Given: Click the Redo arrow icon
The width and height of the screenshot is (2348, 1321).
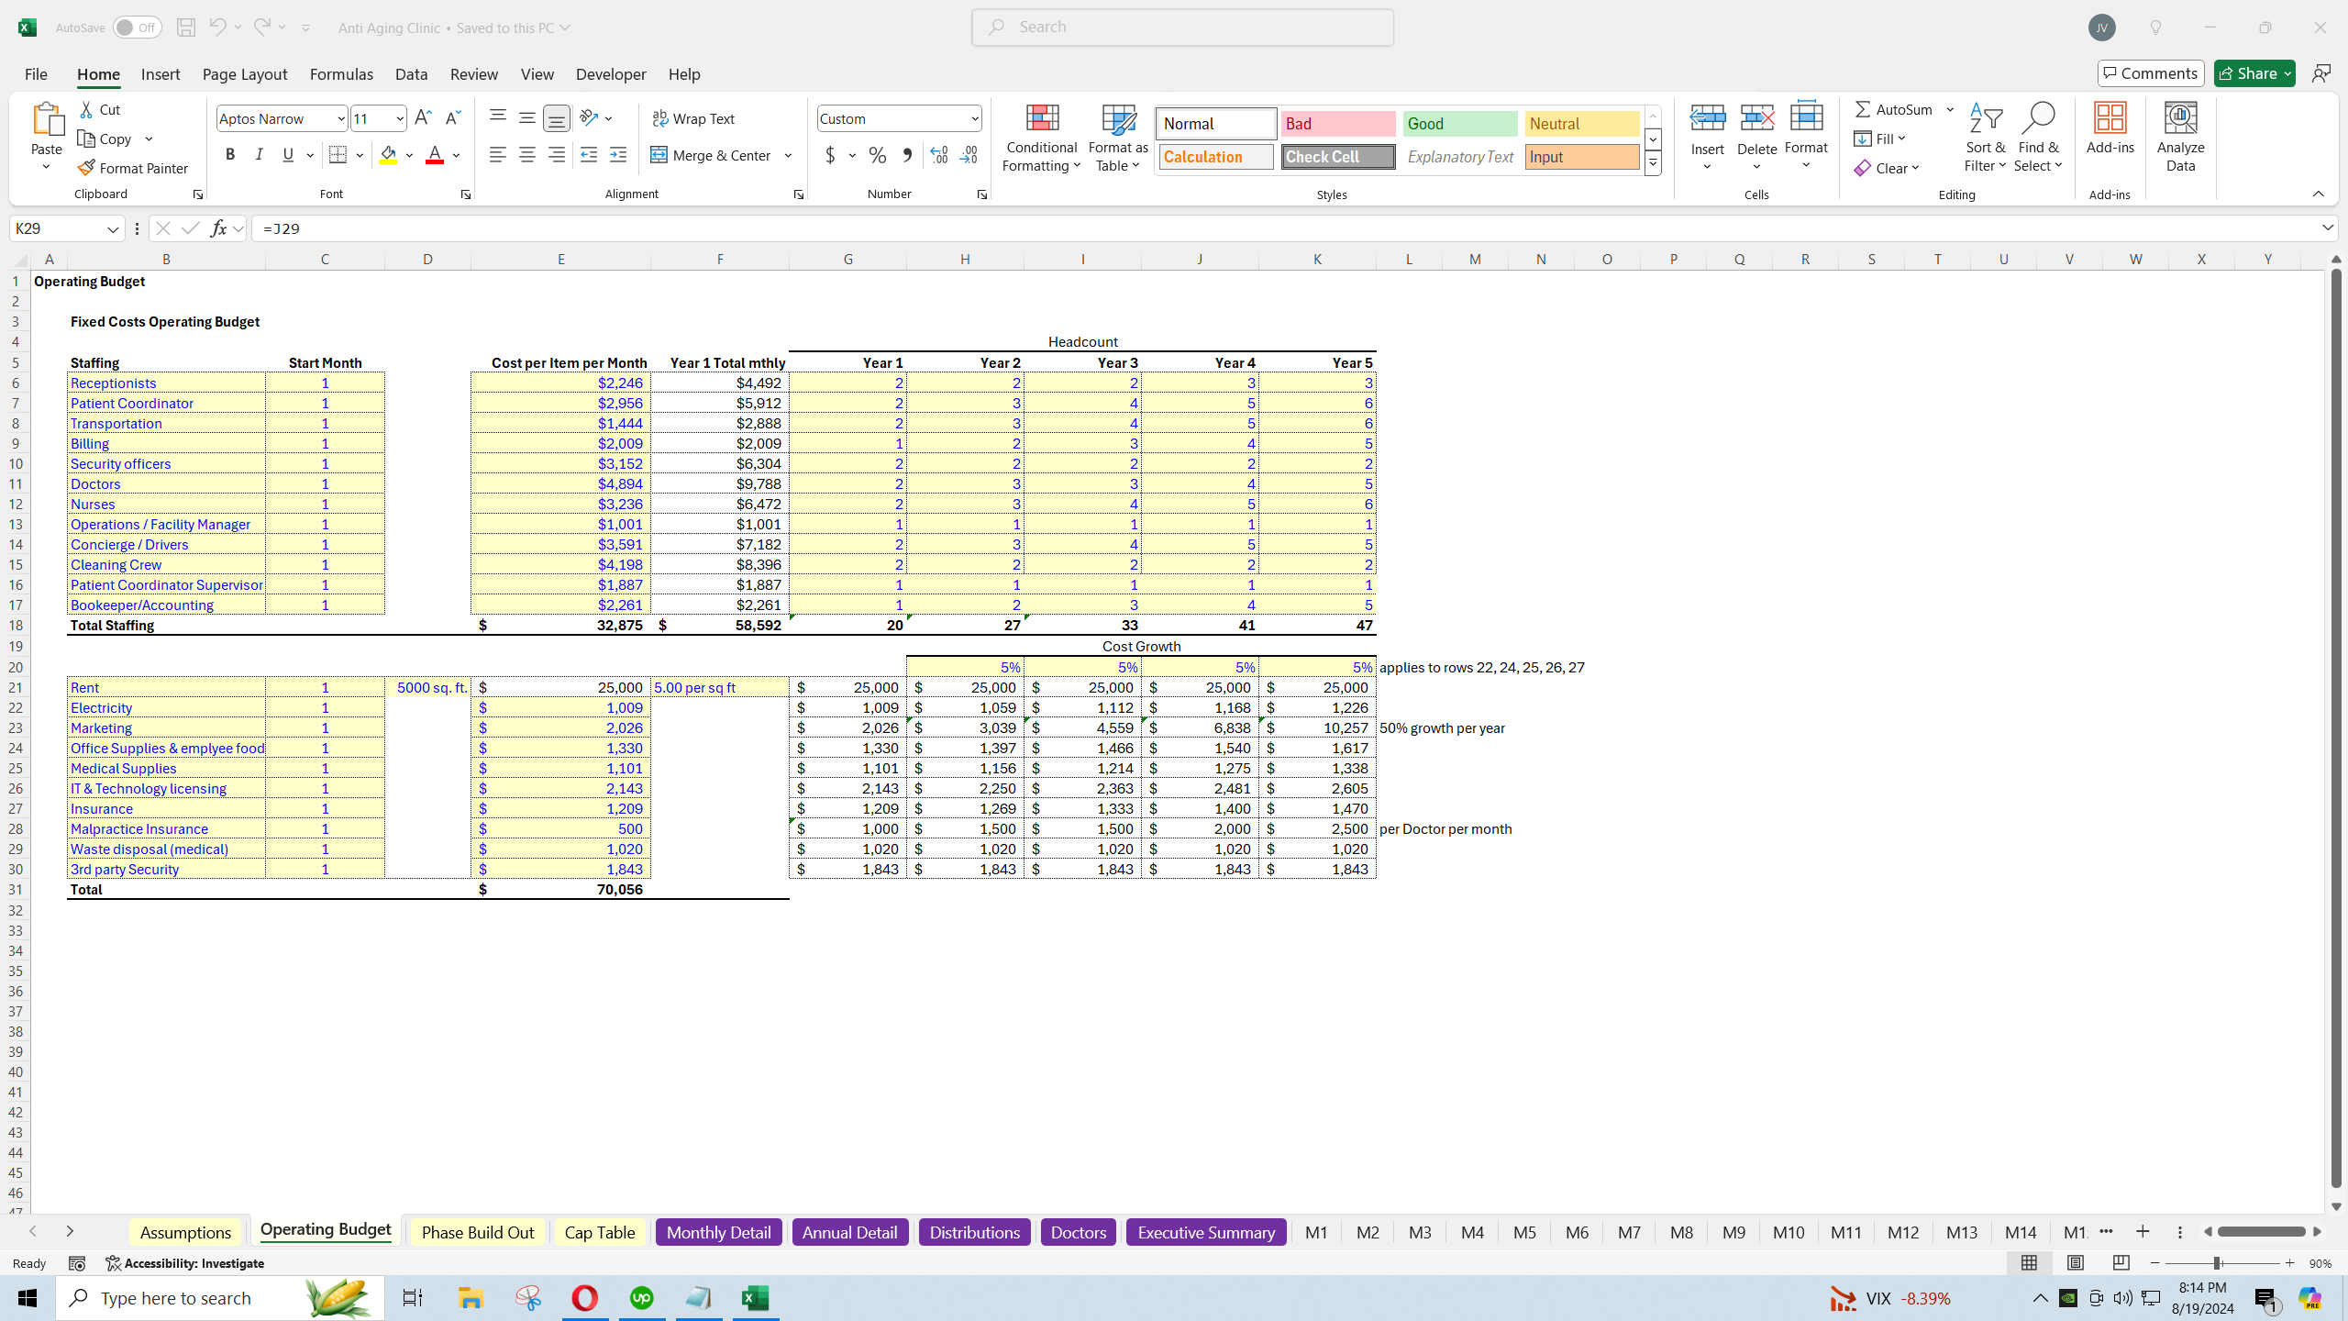Looking at the screenshot, I should (x=262, y=28).
